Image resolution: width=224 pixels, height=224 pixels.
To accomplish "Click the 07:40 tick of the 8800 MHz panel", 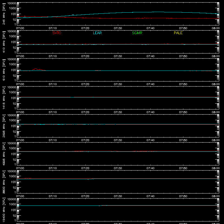I will (150, 196).
